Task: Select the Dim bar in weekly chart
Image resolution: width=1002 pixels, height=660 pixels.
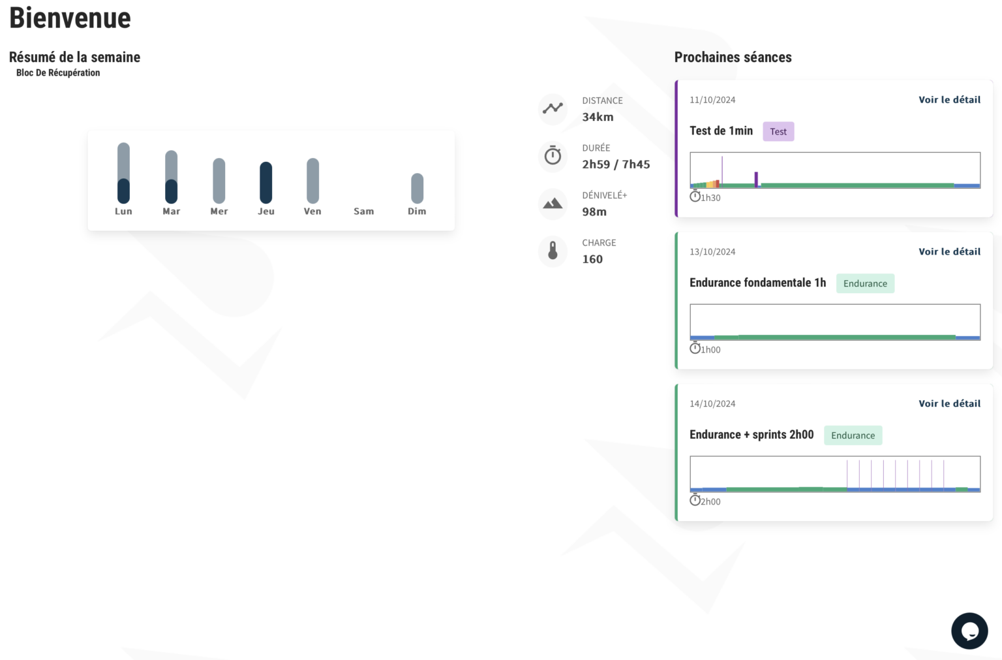Action: (x=417, y=188)
